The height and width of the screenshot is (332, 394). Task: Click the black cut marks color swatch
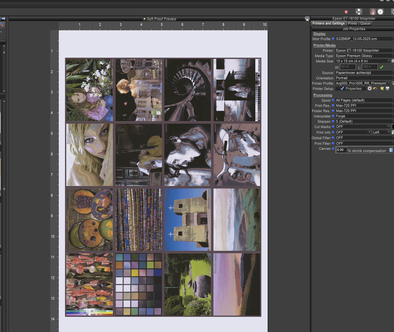pyautogui.click(x=393, y=126)
